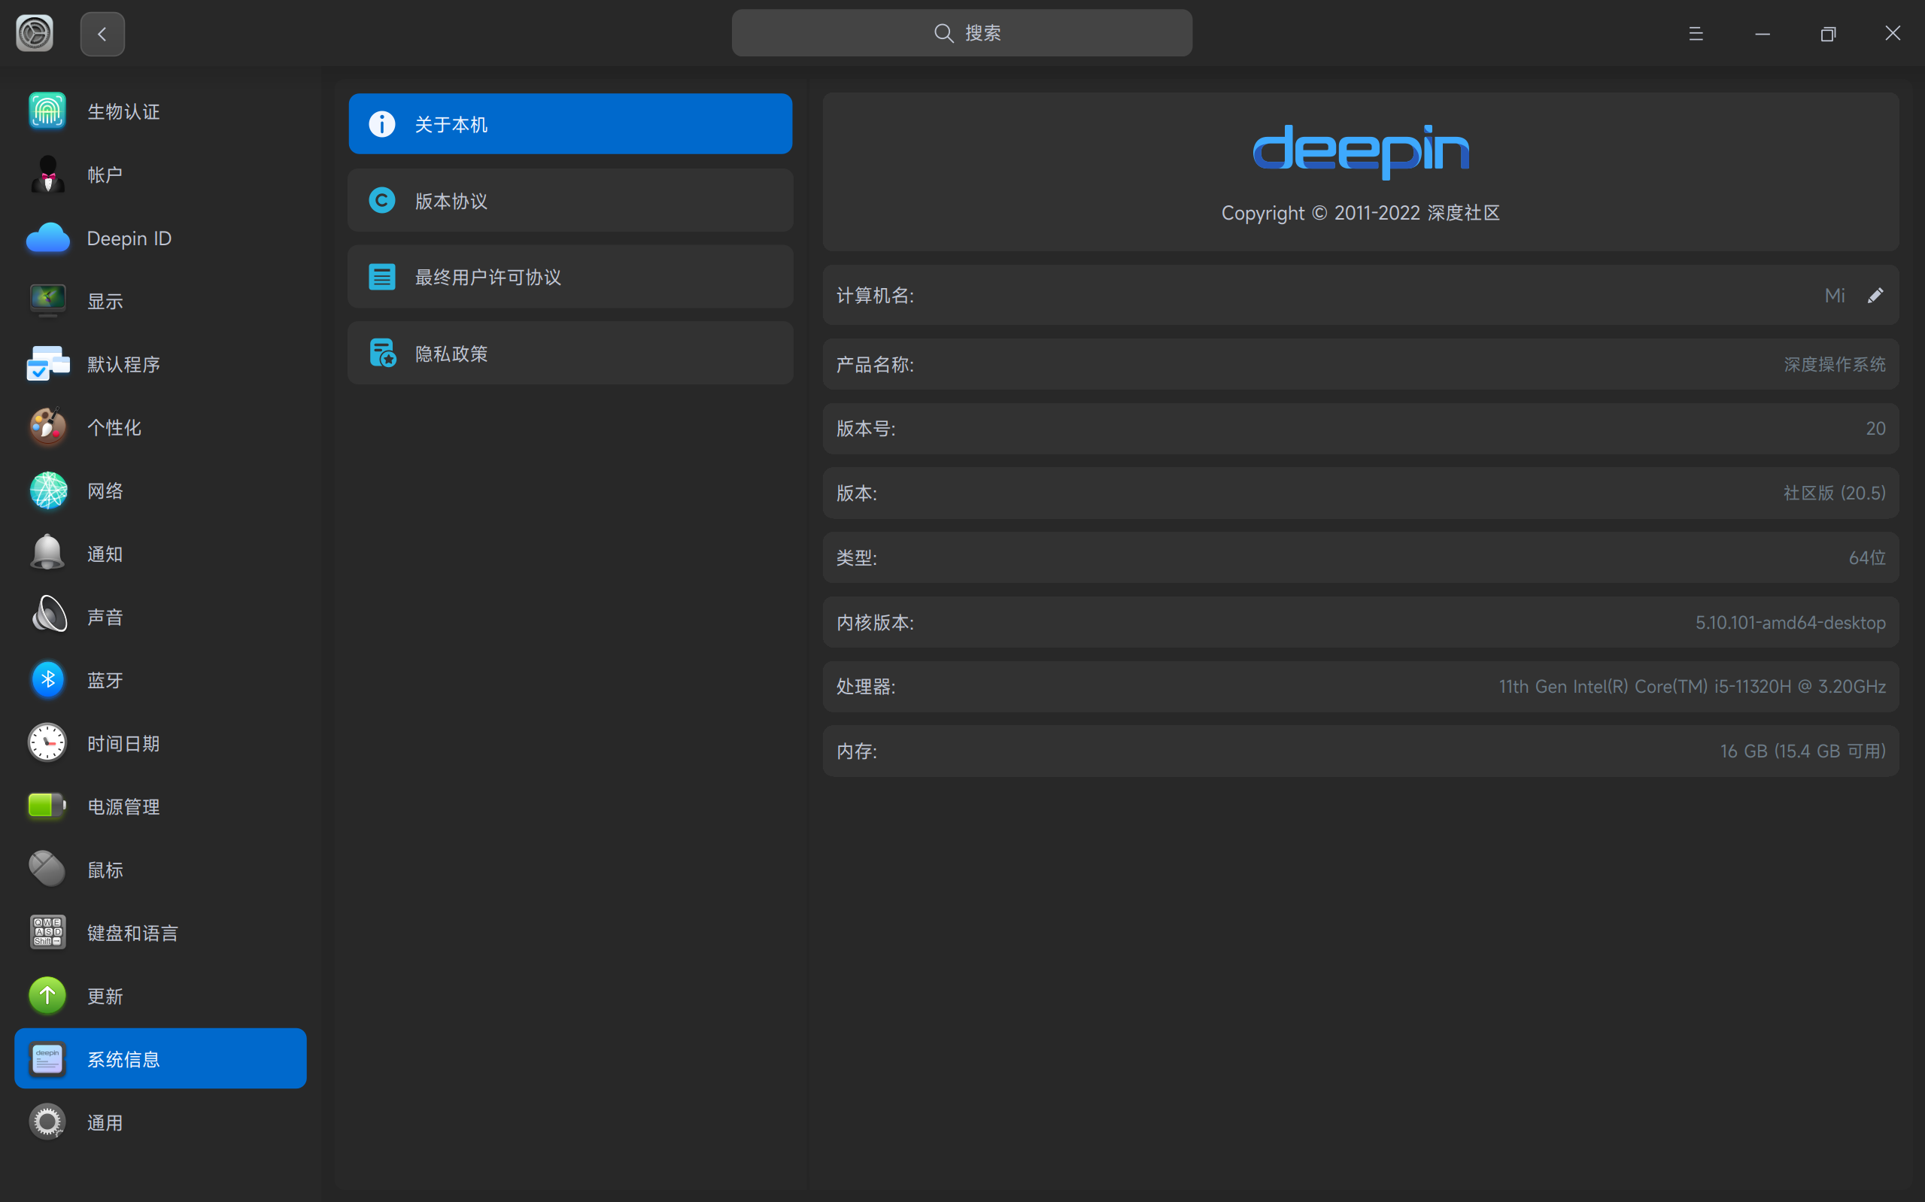1925x1202 pixels.
Task: Open the 个性化 (personalization) settings
Action: (x=114, y=427)
